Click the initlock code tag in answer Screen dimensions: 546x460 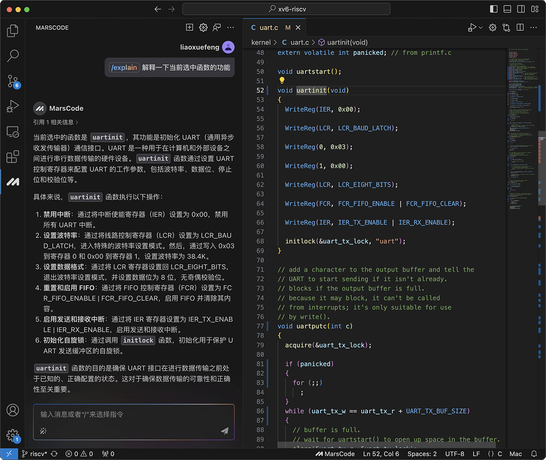tap(138, 340)
